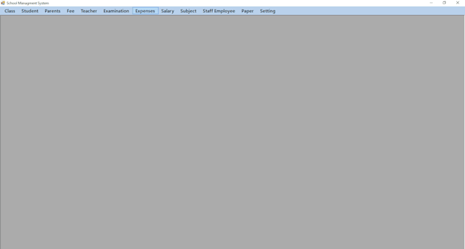Viewport: 465px width, 249px height.
Task: Open the Salary menu
Action: (168, 11)
